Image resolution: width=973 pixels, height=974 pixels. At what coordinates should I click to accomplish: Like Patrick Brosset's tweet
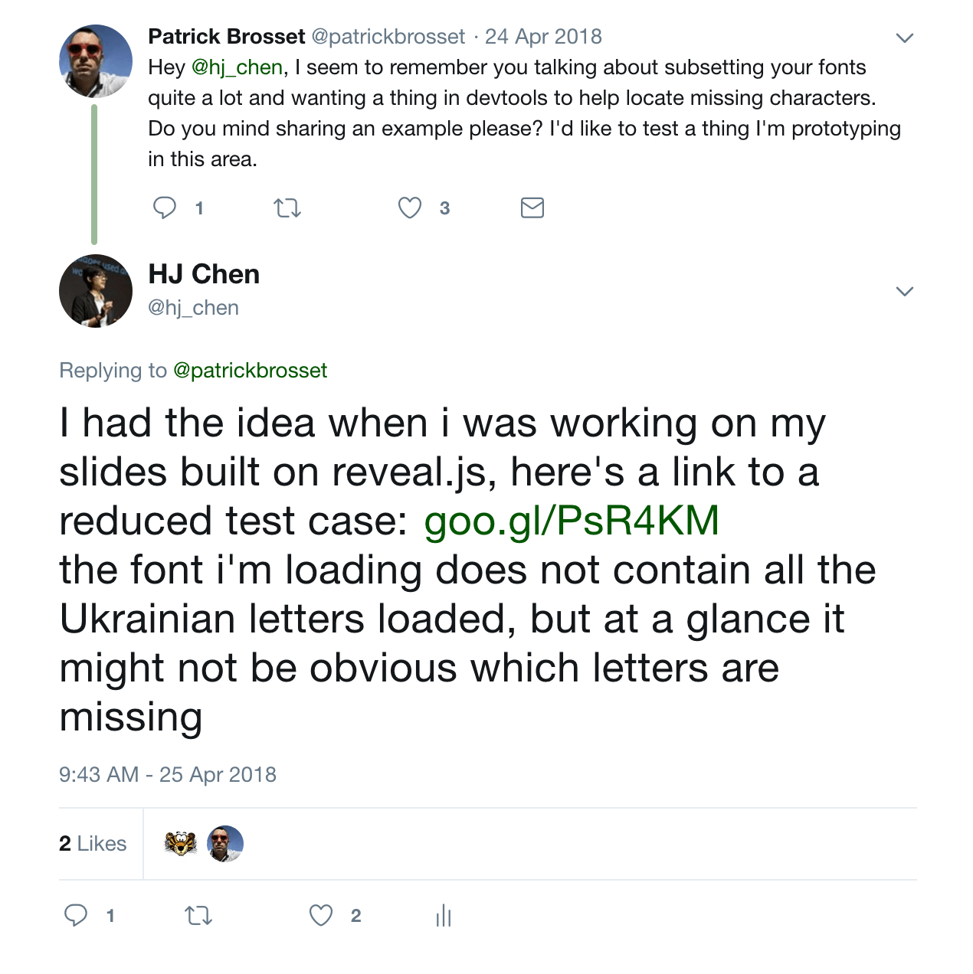click(410, 208)
